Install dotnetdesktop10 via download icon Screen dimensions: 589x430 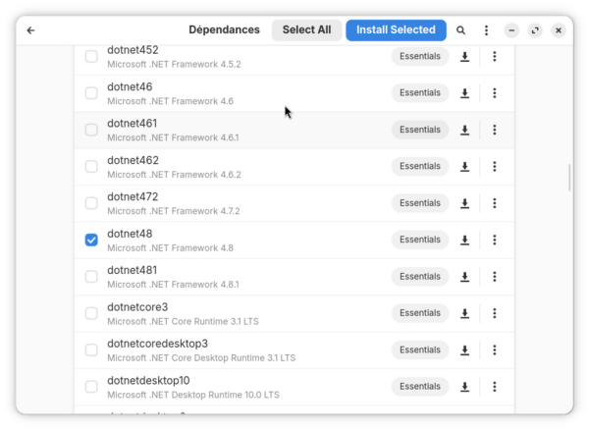(464, 387)
